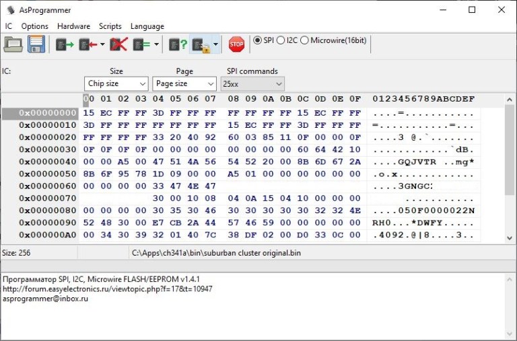
Task: Open the Options menu
Action: point(34,26)
